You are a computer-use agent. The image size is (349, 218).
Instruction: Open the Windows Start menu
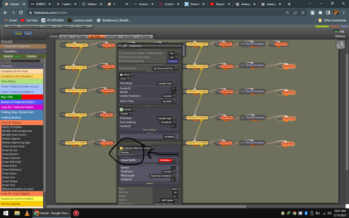point(6,213)
